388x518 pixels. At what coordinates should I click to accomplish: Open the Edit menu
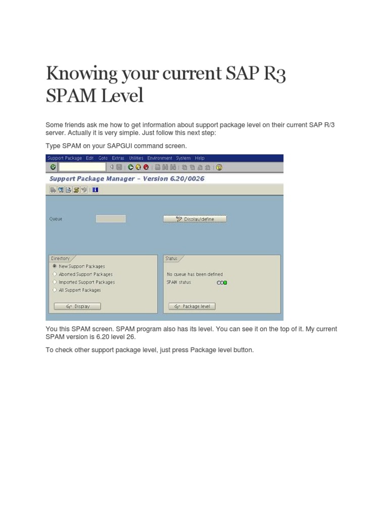click(x=90, y=158)
